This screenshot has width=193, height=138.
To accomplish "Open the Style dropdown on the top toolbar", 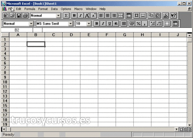I will [x=58, y=16].
